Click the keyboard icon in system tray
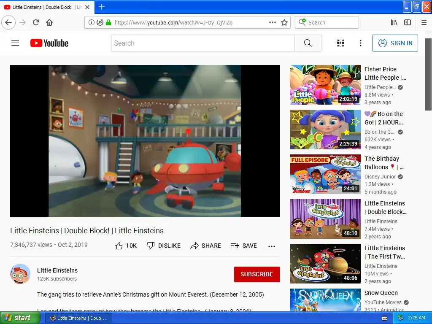The width and height of the screenshot is (432, 324). coord(385,318)
